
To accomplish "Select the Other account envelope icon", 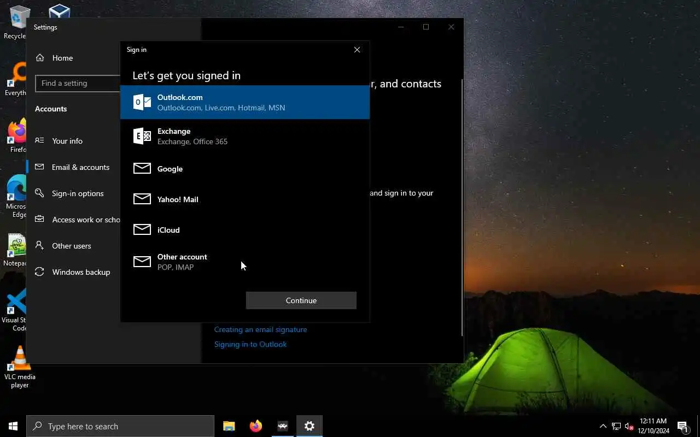I will point(142,262).
